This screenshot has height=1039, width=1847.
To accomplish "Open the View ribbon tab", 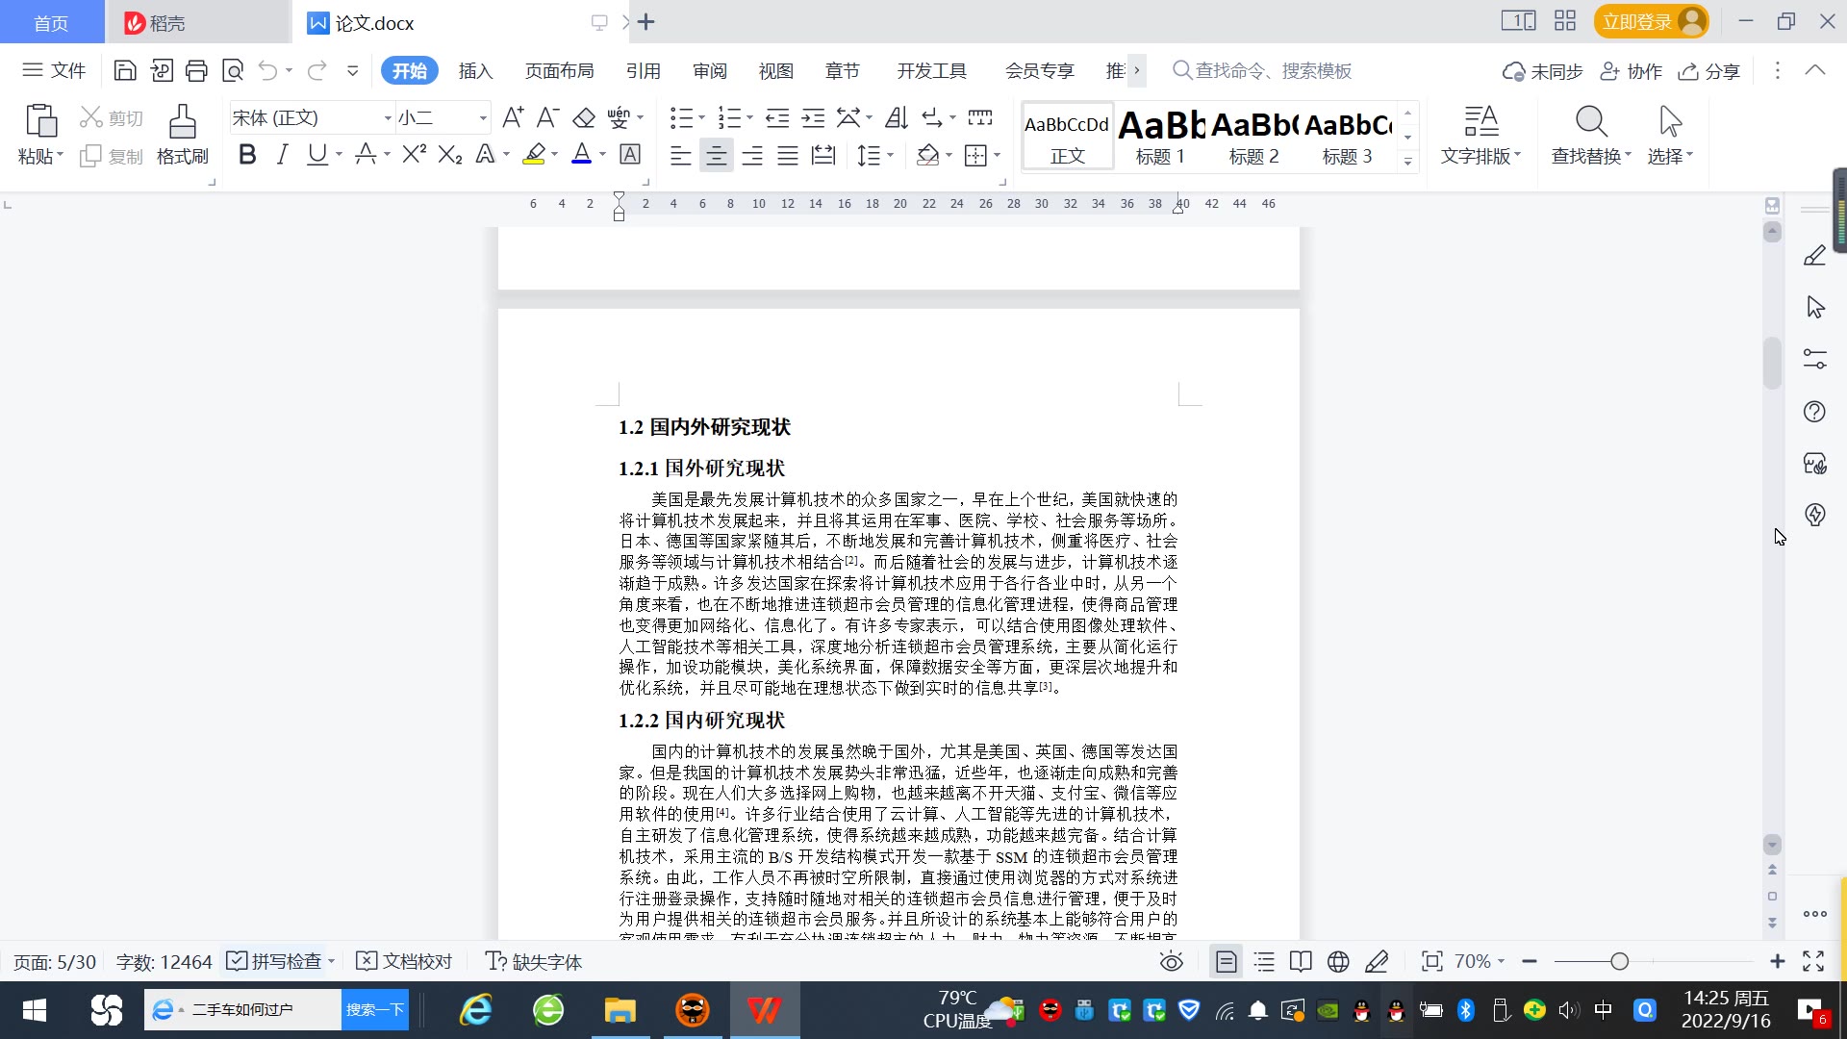I will pyautogui.click(x=775, y=71).
